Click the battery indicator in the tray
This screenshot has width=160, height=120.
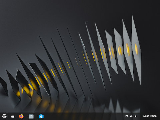click(x=135, y=116)
